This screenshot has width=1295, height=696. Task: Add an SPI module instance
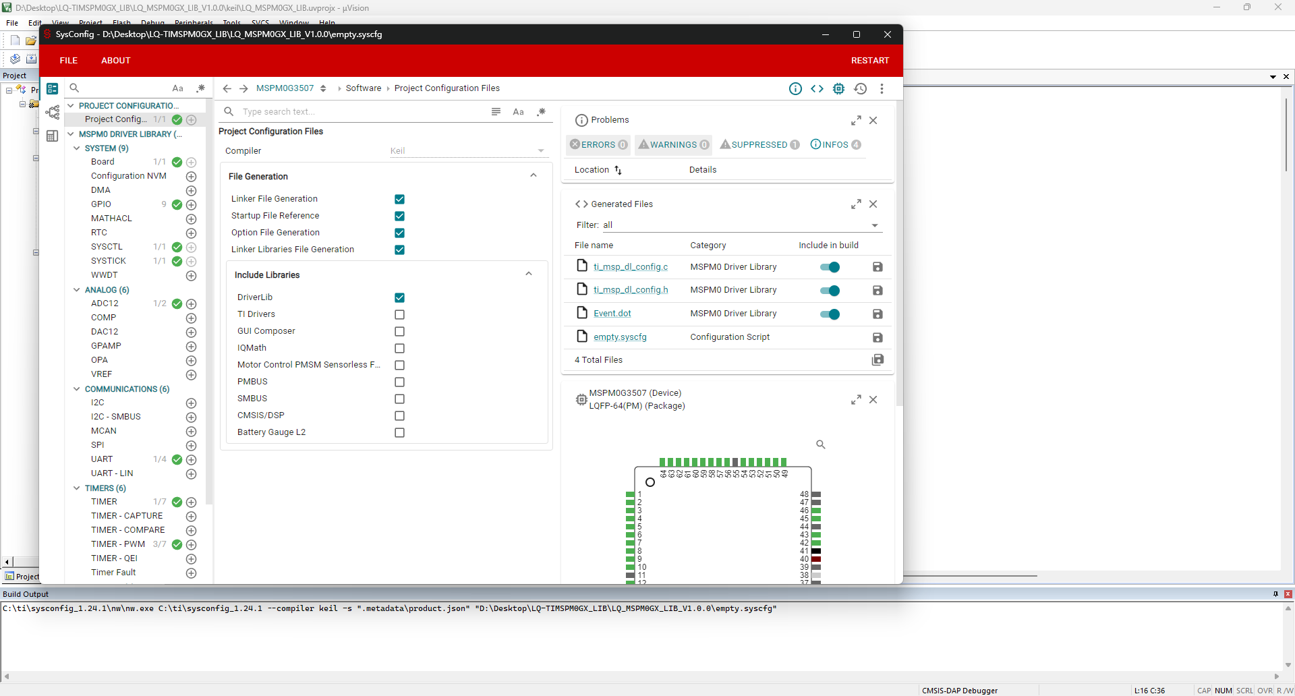(191, 446)
